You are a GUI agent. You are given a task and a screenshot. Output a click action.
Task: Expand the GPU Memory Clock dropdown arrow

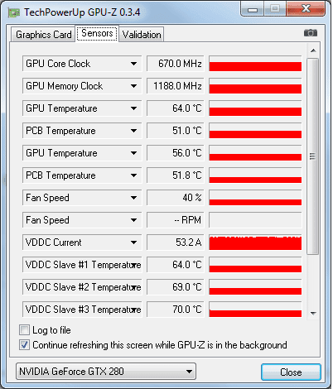133,86
